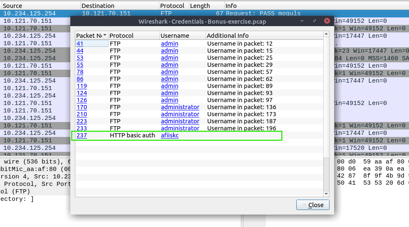Image resolution: width=409 pixels, height=227 pixels.
Task: Open packet 55 link
Action: [80, 65]
